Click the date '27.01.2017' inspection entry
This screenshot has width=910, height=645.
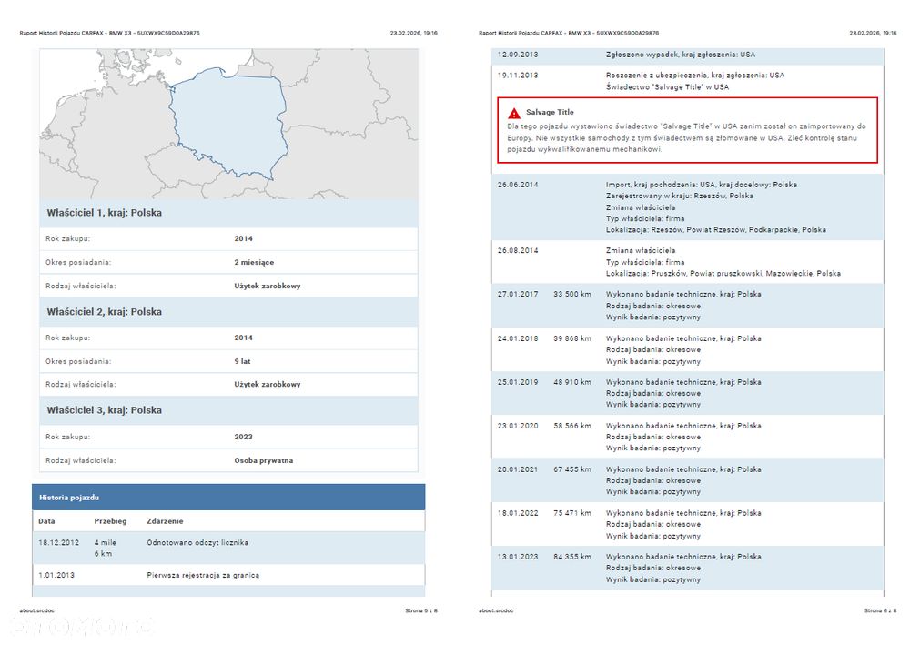tap(518, 295)
